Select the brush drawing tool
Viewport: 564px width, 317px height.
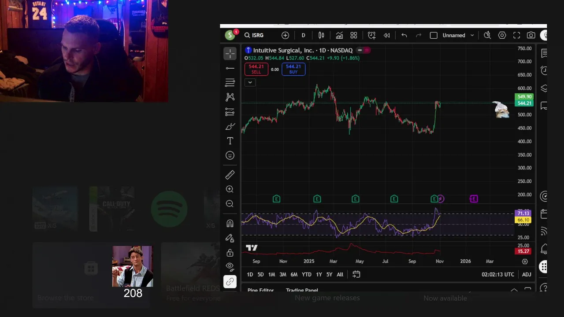230,126
